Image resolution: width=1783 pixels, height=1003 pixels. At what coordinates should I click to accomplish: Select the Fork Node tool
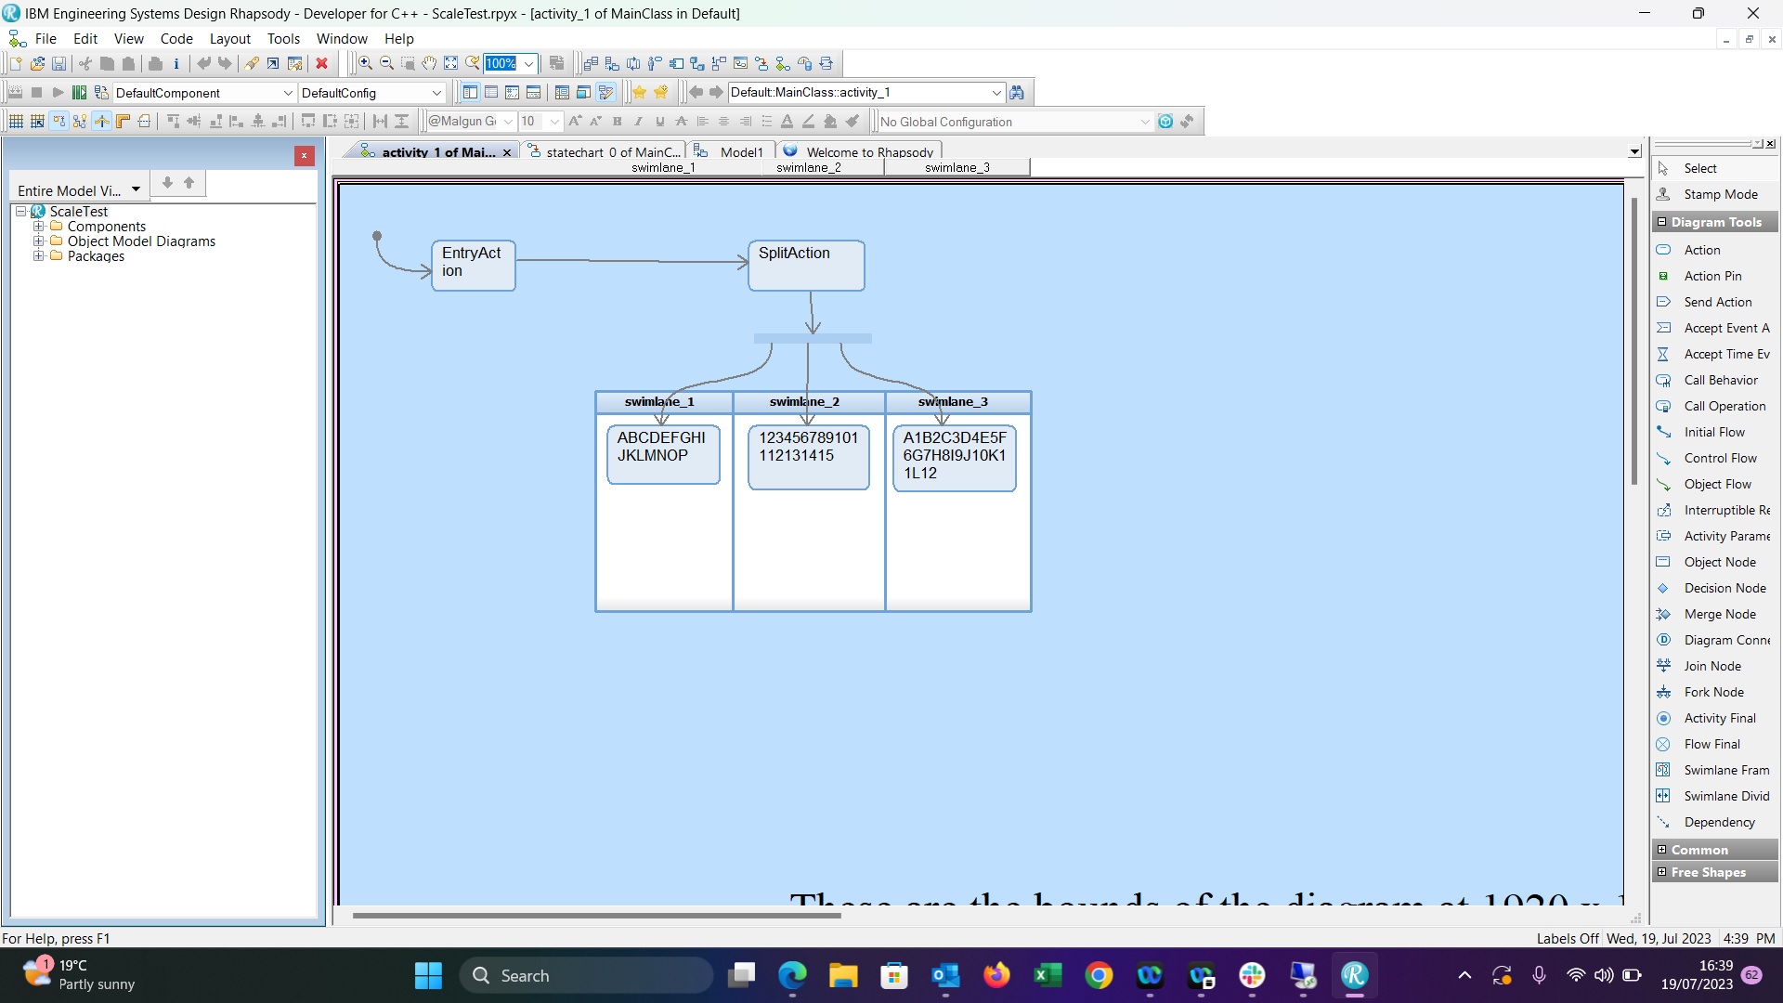coord(1713,692)
